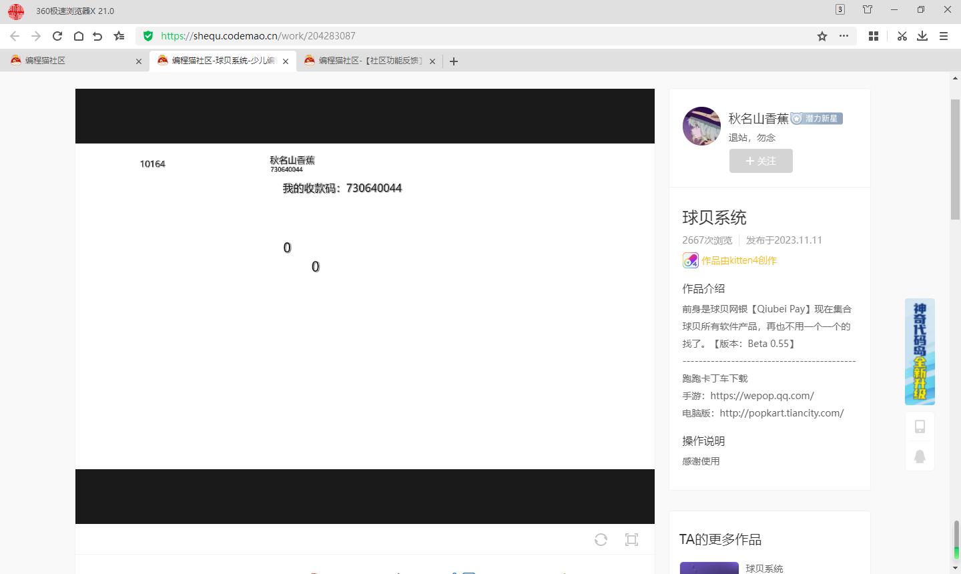
Task: Click the 2667次浏览 view count
Action: pos(707,240)
